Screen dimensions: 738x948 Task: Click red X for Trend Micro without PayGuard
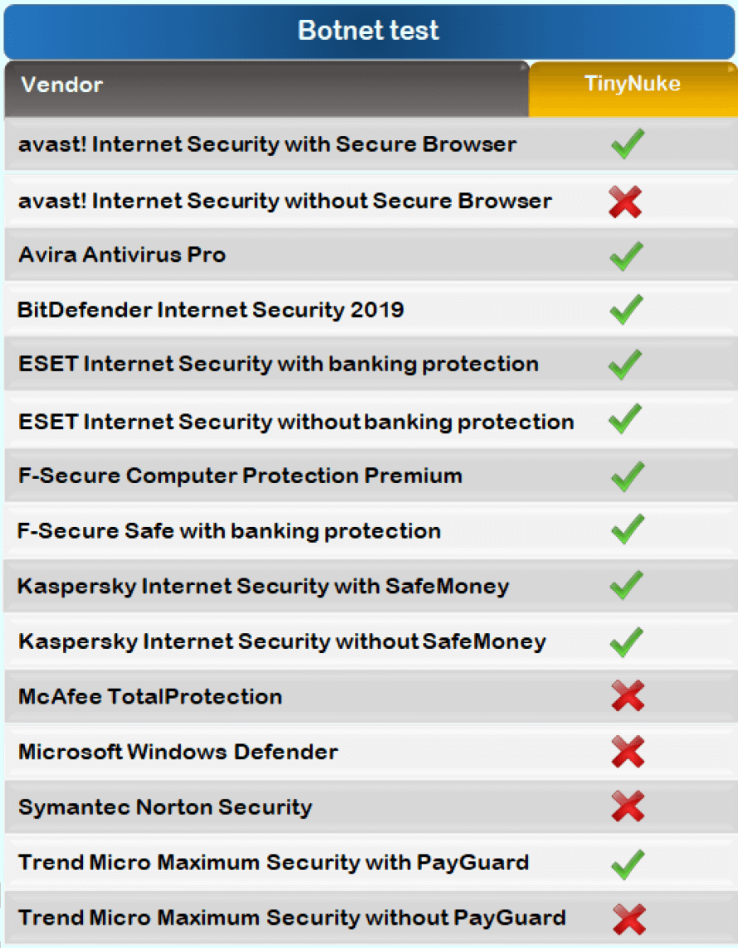[629, 919]
